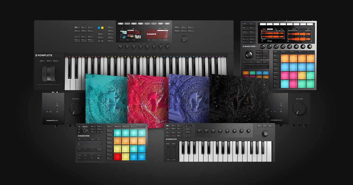Tap the yellow pad in the MASCHINE+ pad grid
Screen dimensions: 353x185
(x=302, y=75)
